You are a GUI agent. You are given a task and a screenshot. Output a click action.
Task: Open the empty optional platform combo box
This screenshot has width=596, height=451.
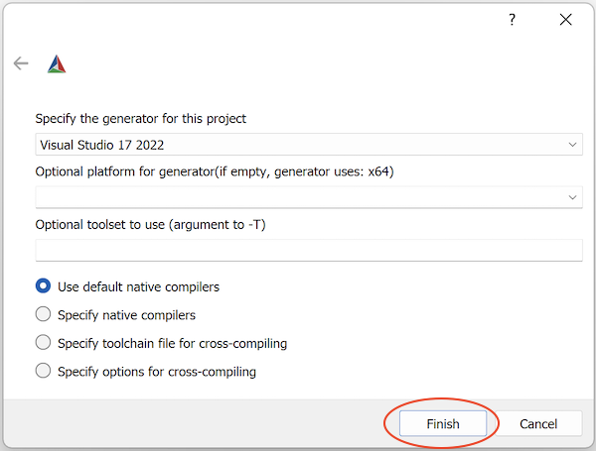pyautogui.click(x=298, y=197)
